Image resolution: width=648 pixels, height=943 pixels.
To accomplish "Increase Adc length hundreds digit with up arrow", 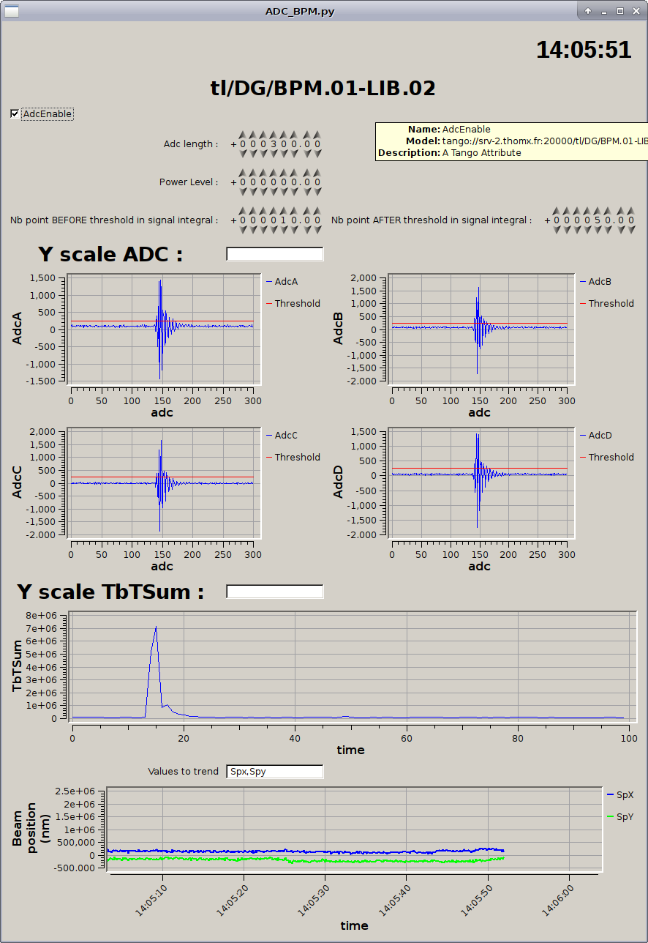I will (274, 135).
